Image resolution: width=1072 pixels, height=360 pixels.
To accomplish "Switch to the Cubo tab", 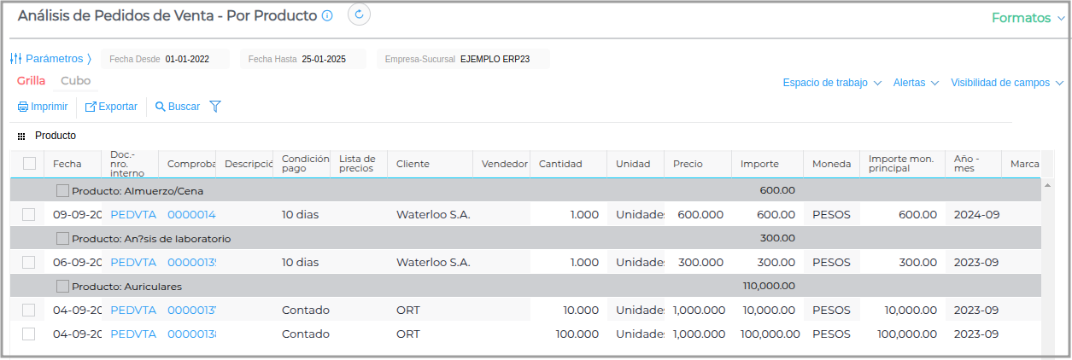I will click(76, 81).
